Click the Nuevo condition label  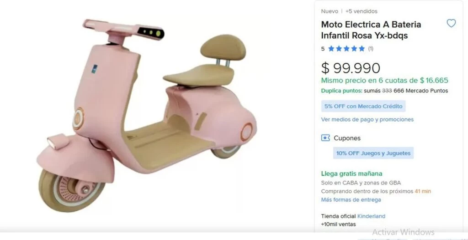coord(330,11)
